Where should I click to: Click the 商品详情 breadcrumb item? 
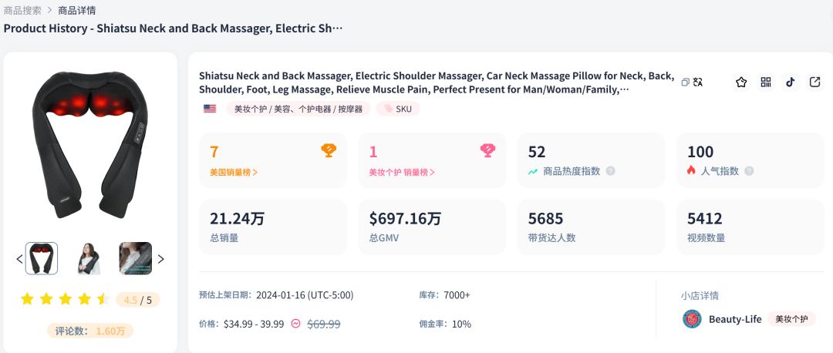(x=79, y=10)
